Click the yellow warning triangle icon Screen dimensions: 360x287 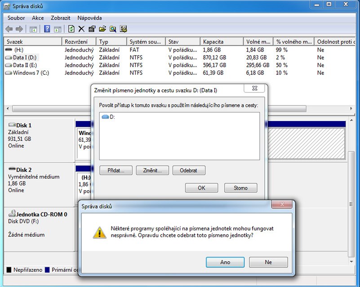[x=99, y=232]
